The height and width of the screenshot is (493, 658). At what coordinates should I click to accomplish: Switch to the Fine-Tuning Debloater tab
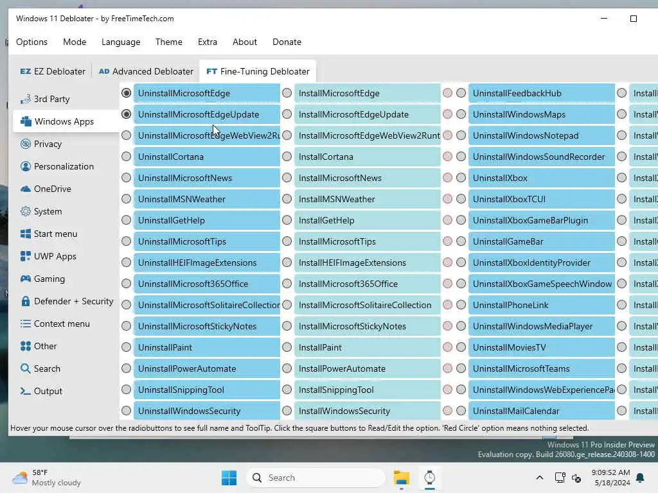click(258, 72)
